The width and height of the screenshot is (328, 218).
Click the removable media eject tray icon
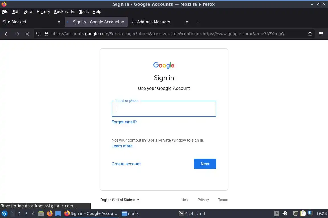pos(276,213)
